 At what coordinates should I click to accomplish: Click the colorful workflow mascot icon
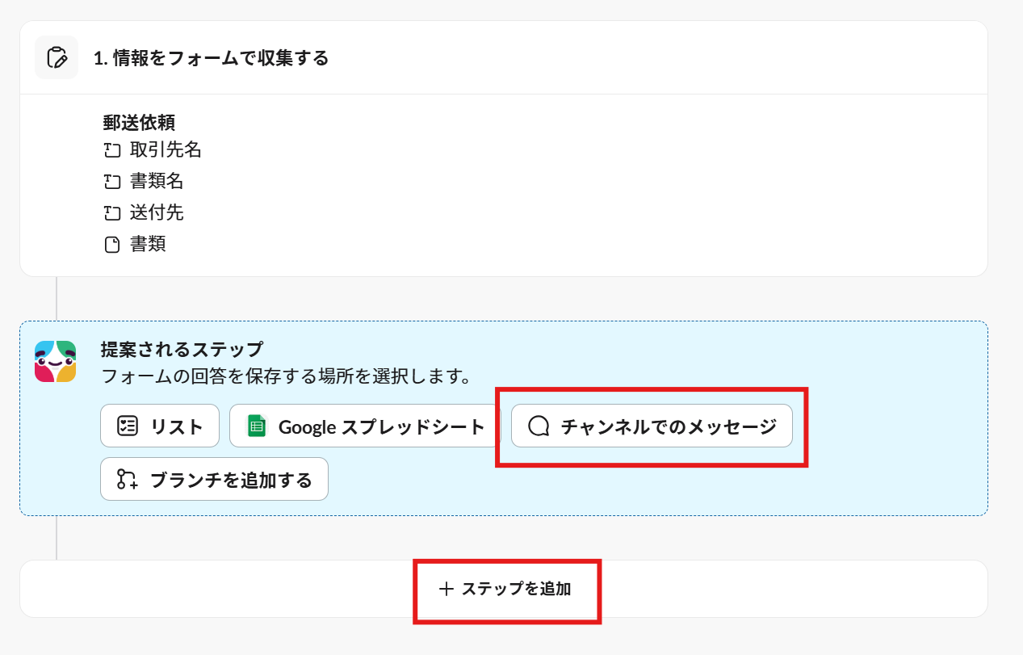click(56, 361)
